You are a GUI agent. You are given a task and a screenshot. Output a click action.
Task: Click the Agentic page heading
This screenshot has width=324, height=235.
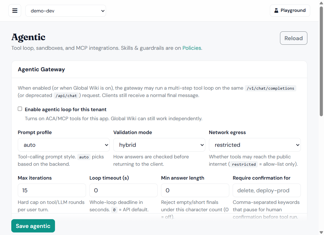click(28, 37)
